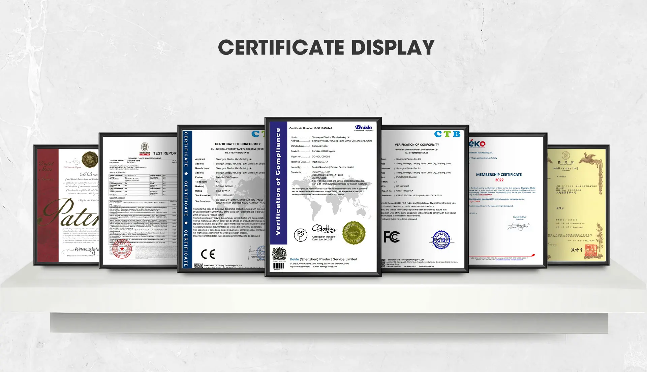
Task: Open the Beide Verification of Compliance certificate
Action: pos(323,197)
